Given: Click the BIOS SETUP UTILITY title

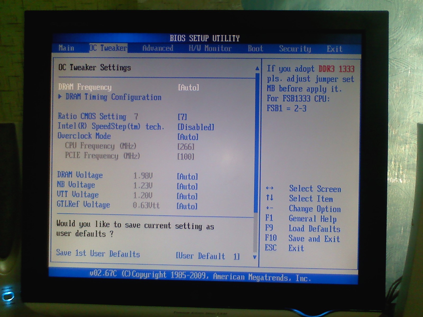Looking at the screenshot, I should point(205,38).
